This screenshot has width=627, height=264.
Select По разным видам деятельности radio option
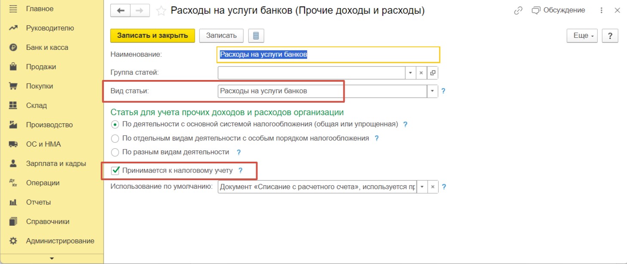point(115,152)
